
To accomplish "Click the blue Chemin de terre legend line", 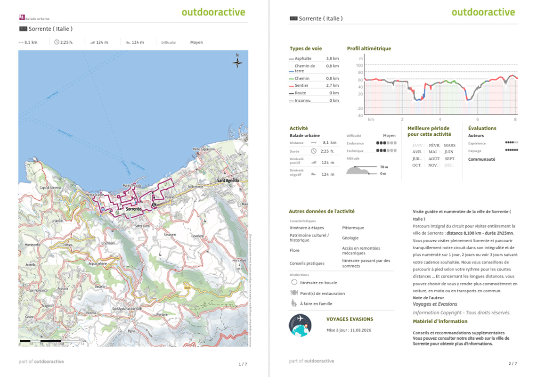I will (x=292, y=71).
